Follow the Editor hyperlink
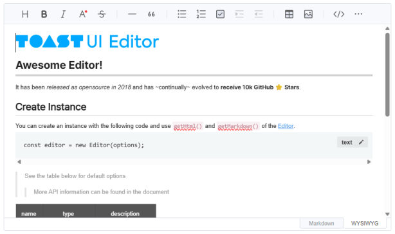The width and height of the screenshot is (395, 234). (286, 126)
